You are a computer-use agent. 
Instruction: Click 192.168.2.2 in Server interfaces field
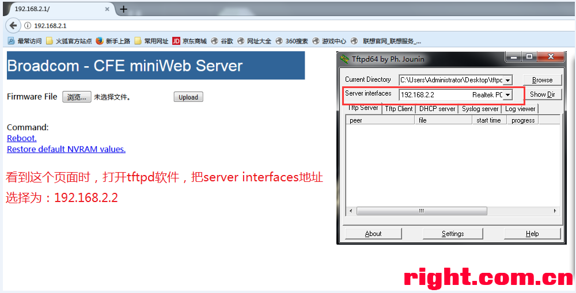[x=417, y=95]
